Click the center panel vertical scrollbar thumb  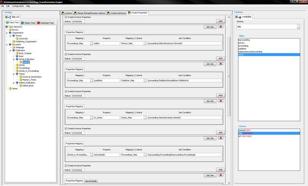pos(229,76)
